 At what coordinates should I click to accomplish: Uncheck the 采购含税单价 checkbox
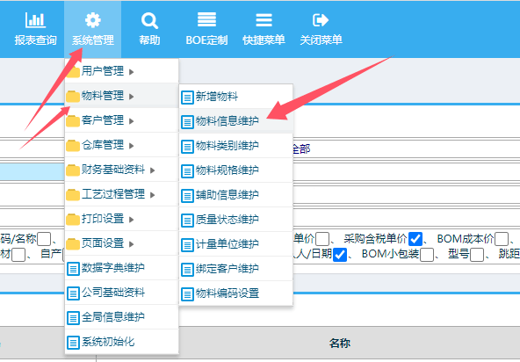(x=415, y=239)
